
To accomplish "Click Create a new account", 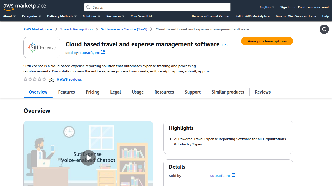I will coord(313,7).
